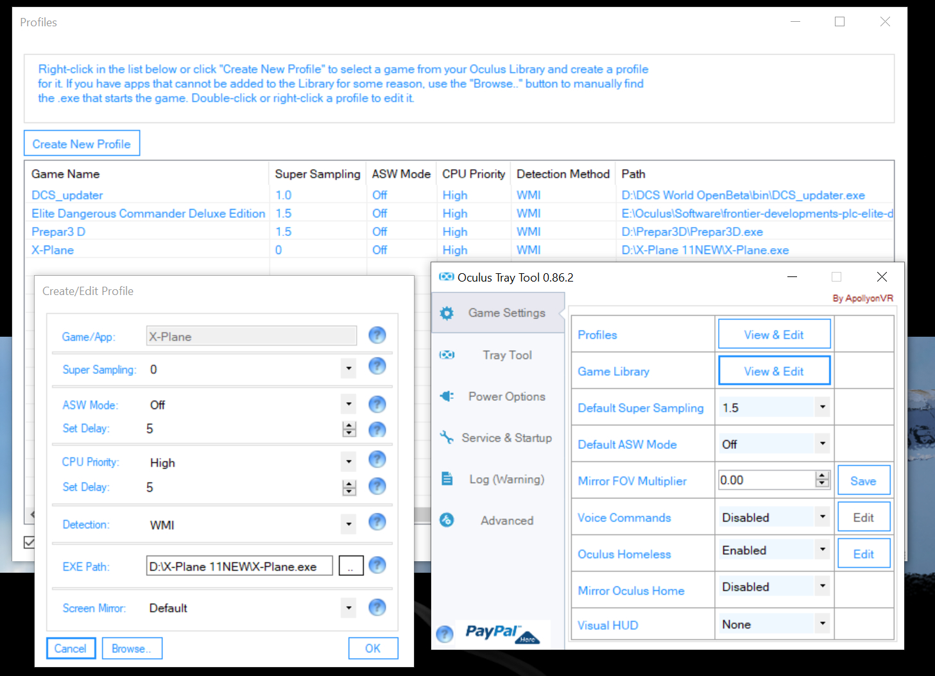Toggle the checkbox at Profiles window bottom-left
The image size is (935, 676).
tap(30, 543)
